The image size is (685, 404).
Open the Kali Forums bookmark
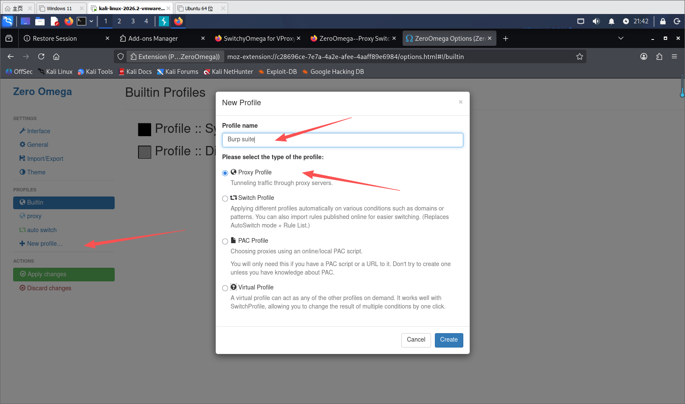pyautogui.click(x=178, y=72)
